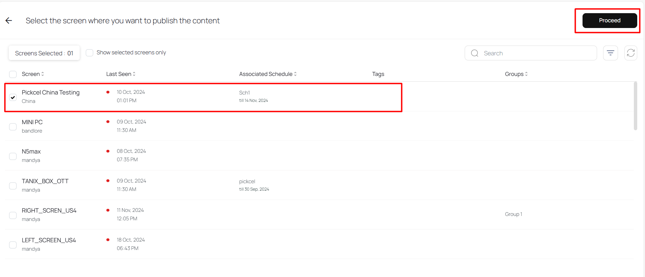Viewport: 645px width, 277px height.
Task: Toggle the select-all screens checkbox
Action: (13, 74)
